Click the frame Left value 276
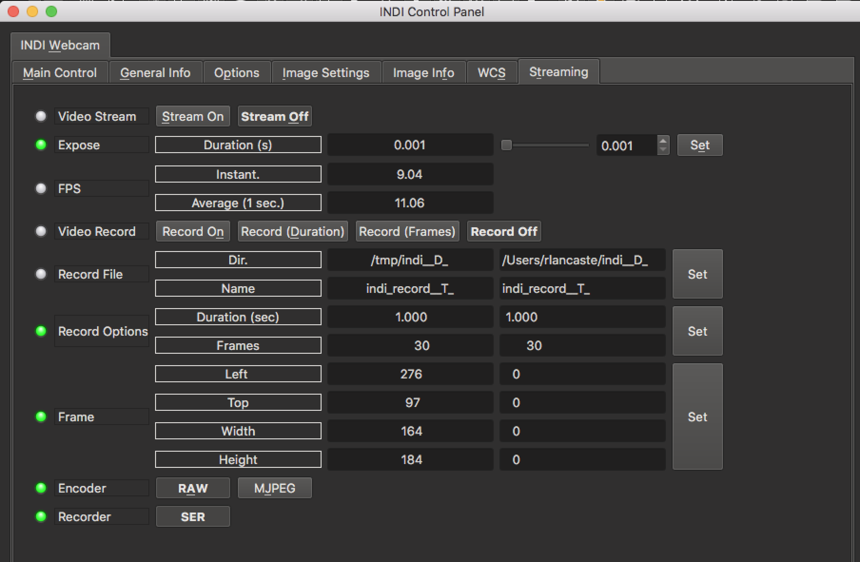Viewport: 860px width, 562px height. click(410, 374)
